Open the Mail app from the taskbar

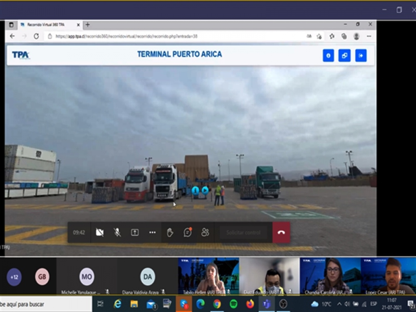(x=151, y=305)
